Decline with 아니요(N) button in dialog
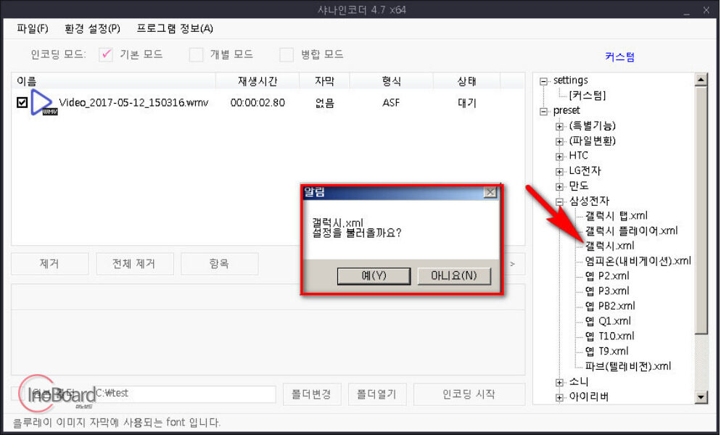This screenshot has width=721, height=435. point(454,276)
